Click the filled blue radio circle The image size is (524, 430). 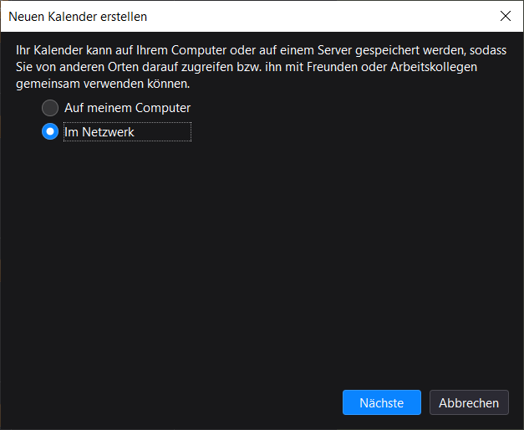click(x=50, y=132)
